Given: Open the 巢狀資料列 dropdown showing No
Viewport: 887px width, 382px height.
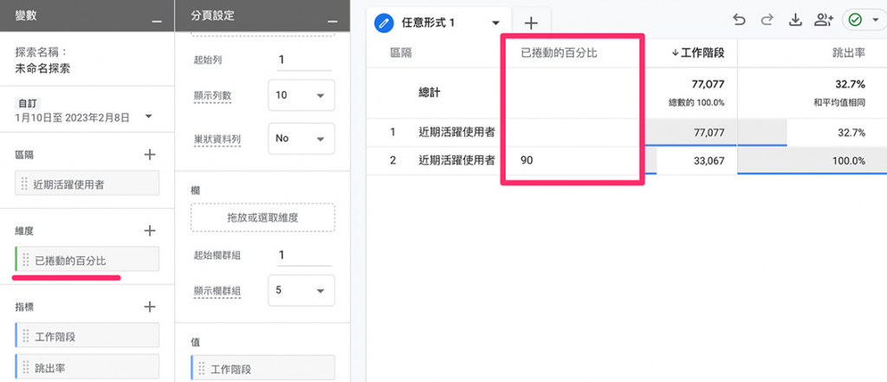Looking at the screenshot, I should point(301,138).
